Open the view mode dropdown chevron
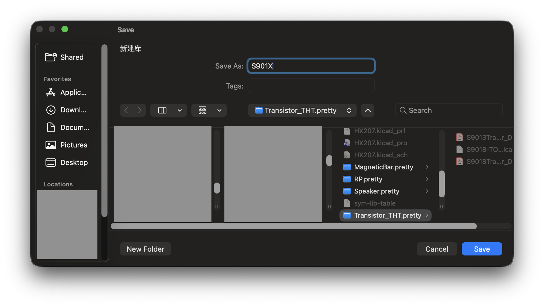Viewport: 544px width, 307px height. point(180,110)
